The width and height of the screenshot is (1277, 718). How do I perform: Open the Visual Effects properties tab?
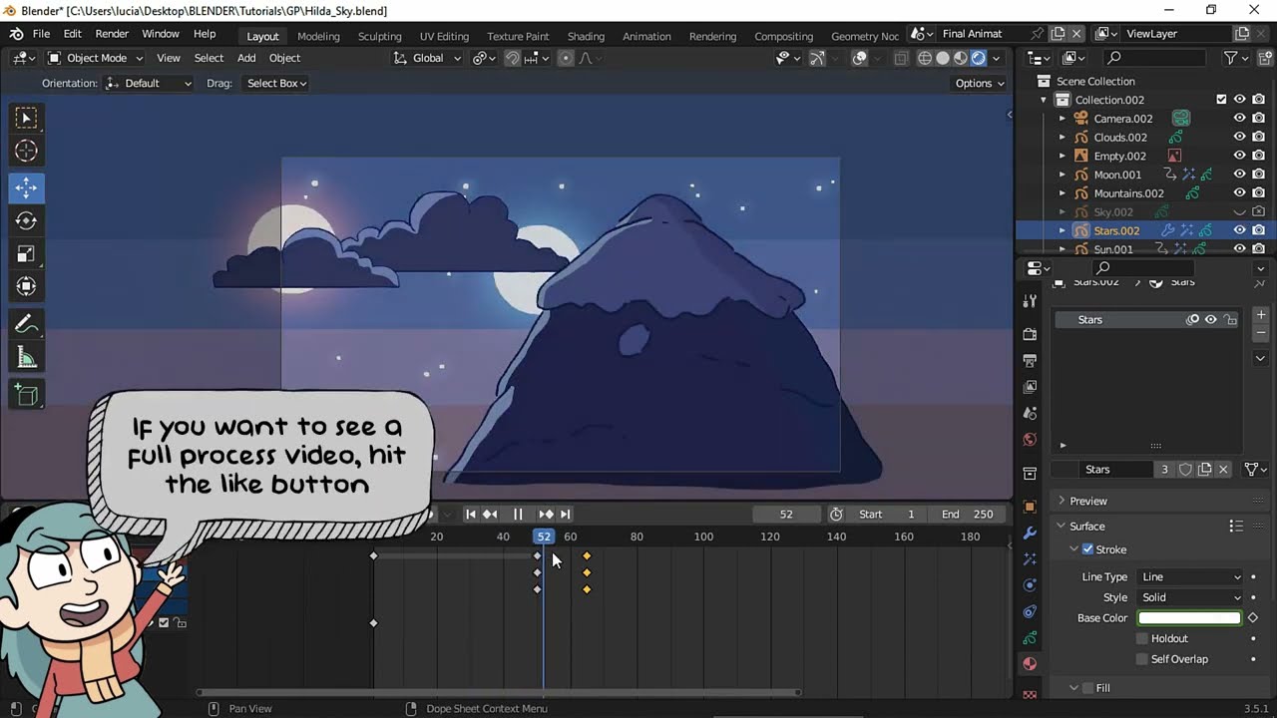(x=1030, y=559)
